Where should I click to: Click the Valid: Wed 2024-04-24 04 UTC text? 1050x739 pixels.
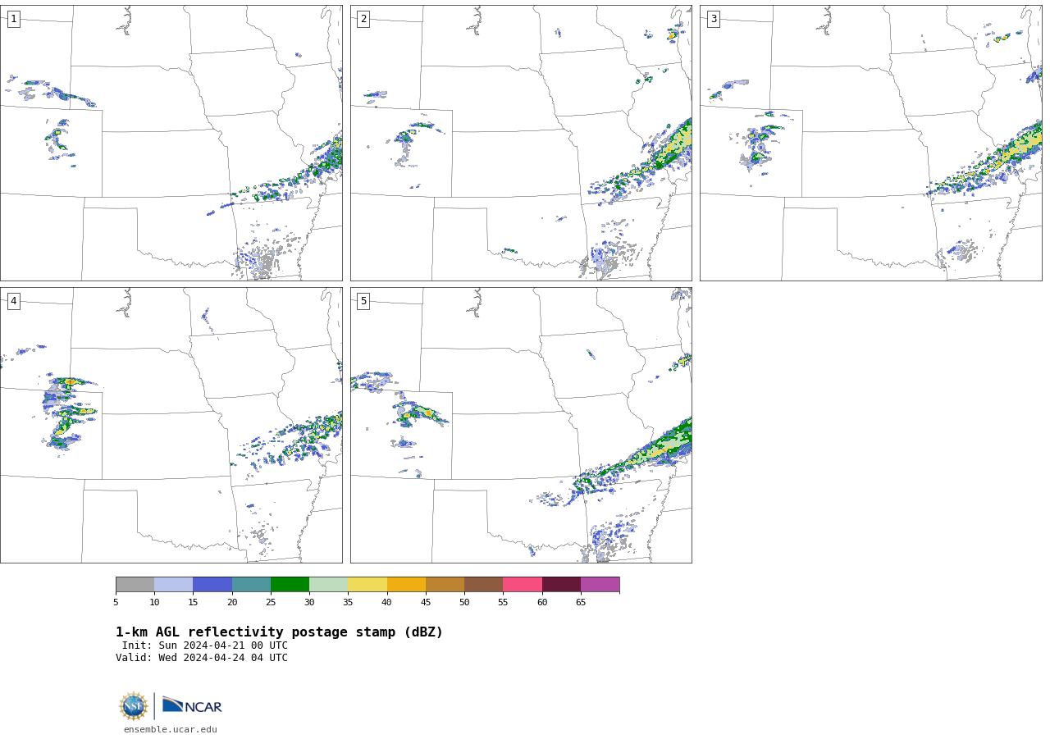pyautogui.click(x=202, y=658)
